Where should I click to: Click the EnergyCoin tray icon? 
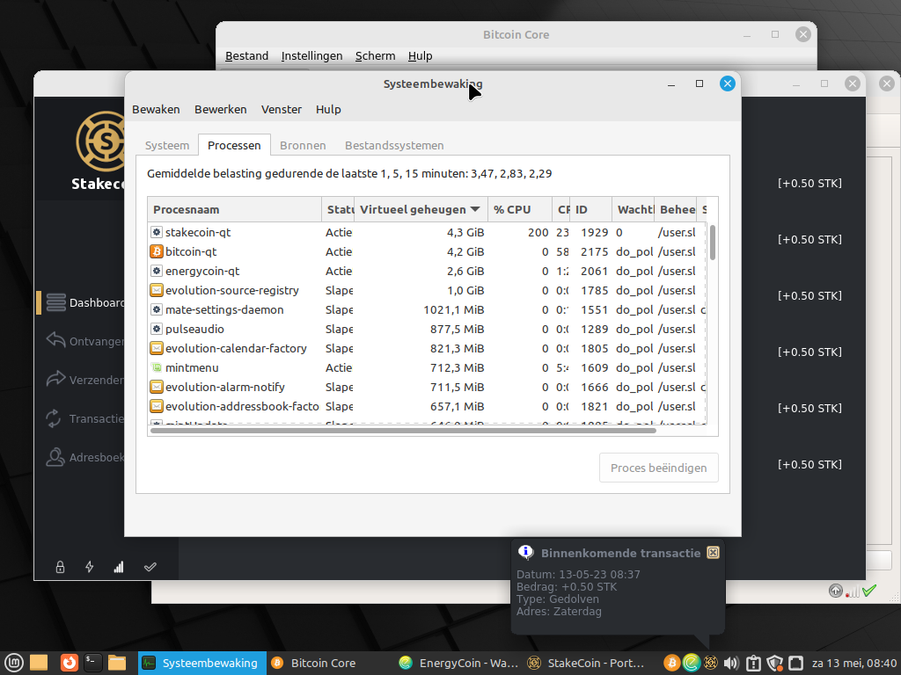tap(692, 663)
